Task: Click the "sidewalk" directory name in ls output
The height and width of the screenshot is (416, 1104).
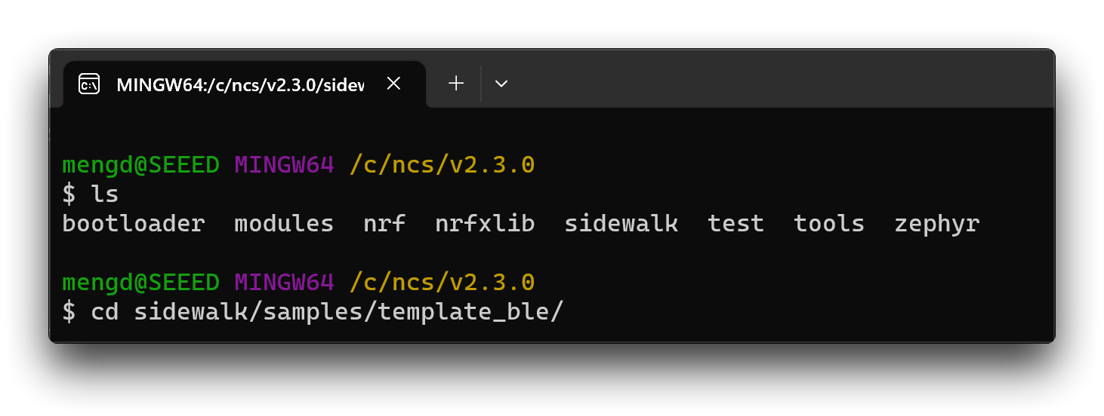Action: click(621, 224)
